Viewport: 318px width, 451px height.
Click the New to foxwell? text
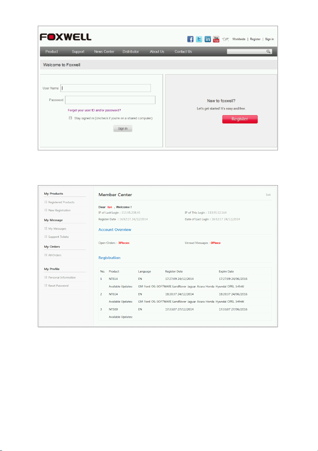221,101
